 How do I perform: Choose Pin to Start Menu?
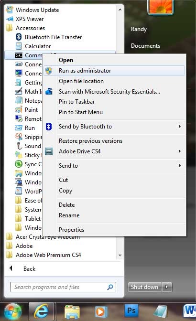[x=114, y=112]
